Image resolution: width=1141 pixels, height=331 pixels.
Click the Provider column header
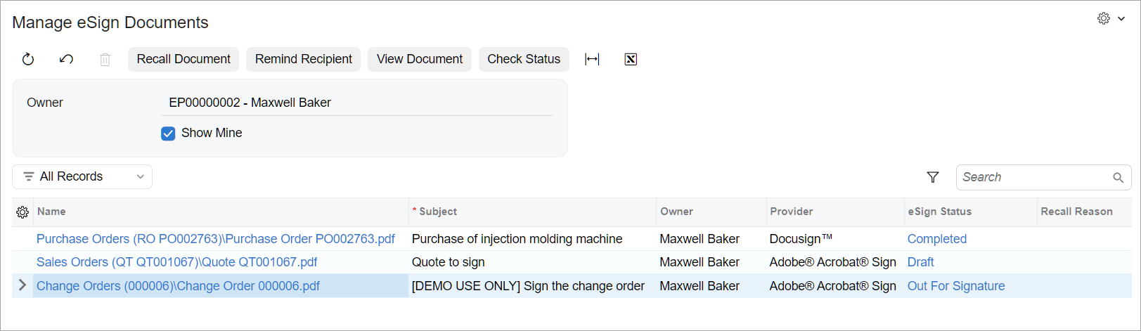(x=791, y=212)
